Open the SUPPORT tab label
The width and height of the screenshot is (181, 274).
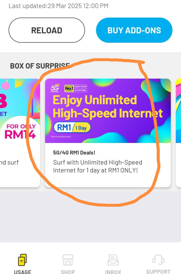158,272
